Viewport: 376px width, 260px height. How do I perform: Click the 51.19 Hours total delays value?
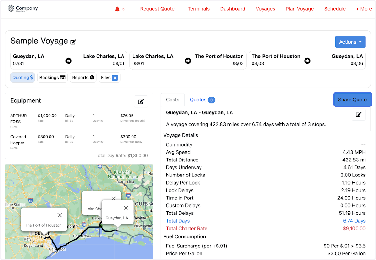tap(353, 213)
